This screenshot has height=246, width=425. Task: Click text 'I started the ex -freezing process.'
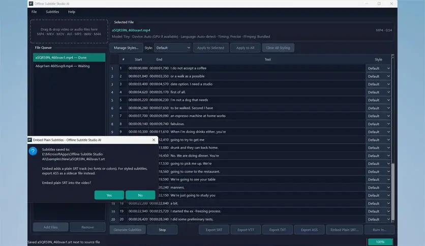(x=196, y=211)
